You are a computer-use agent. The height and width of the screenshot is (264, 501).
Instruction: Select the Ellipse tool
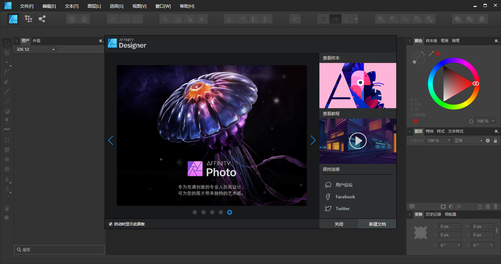[7, 160]
